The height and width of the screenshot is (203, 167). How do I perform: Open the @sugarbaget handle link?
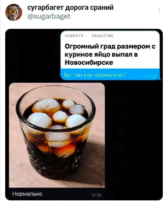pos(49,16)
